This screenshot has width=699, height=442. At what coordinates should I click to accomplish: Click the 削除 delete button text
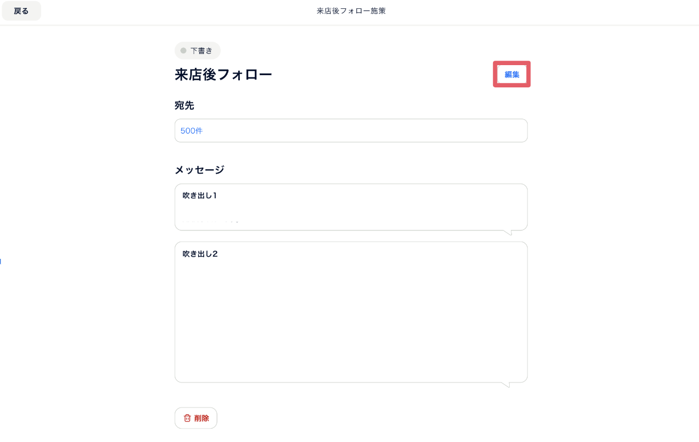coord(202,418)
